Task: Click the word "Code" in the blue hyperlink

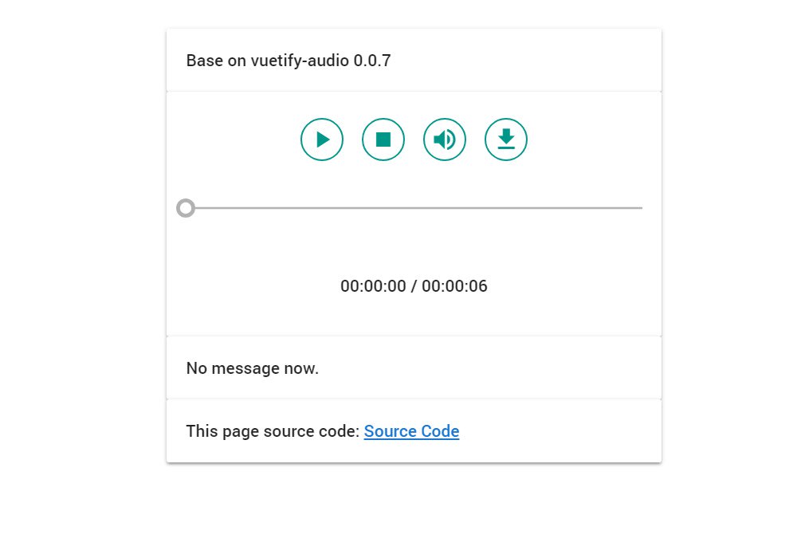Action: tap(440, 431)
